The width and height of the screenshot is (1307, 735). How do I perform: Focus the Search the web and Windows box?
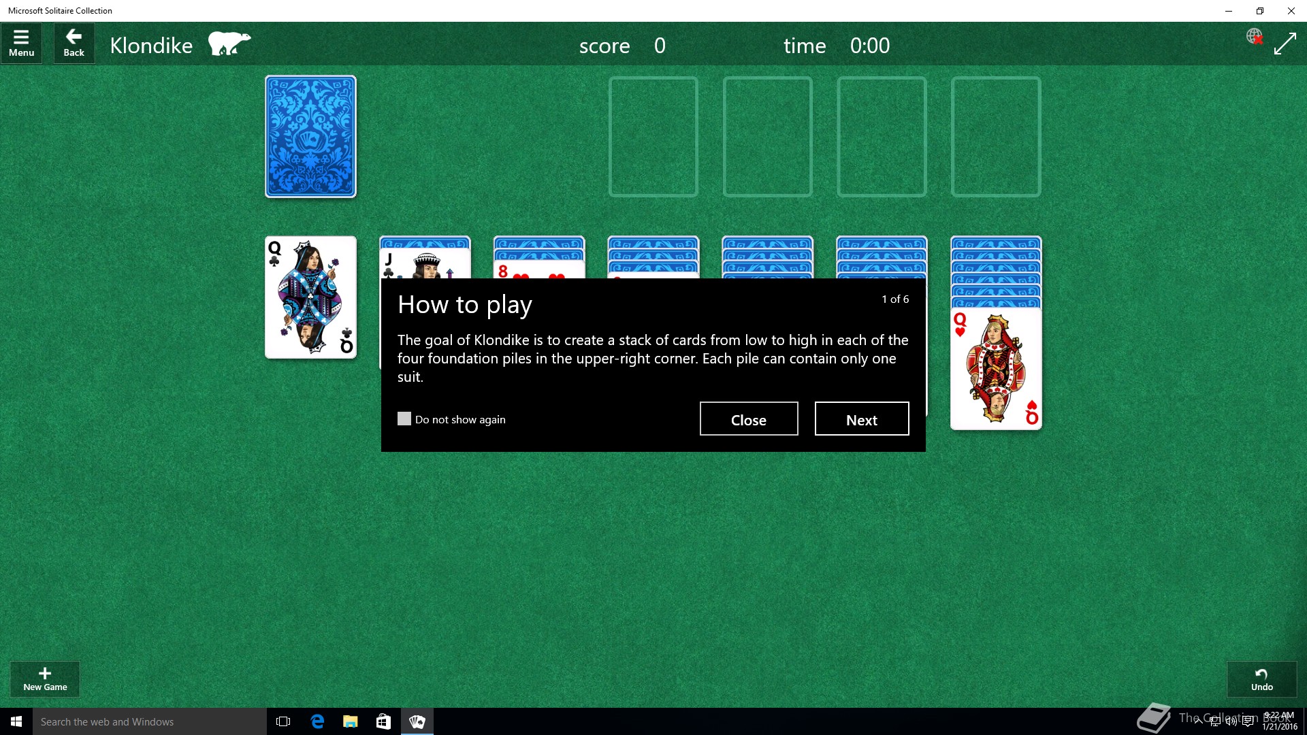coord(150,721)
